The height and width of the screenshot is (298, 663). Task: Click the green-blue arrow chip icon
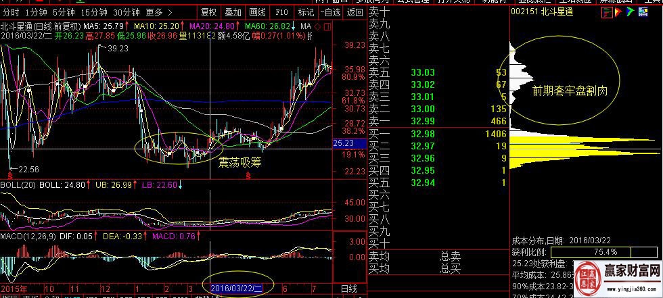coord(631,11)
